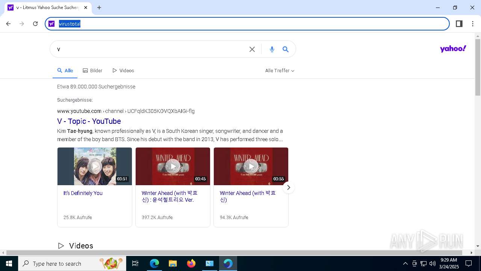Select the Alle results tab
481x271 pixels.
pyautogui.click(x=65, y=70)
